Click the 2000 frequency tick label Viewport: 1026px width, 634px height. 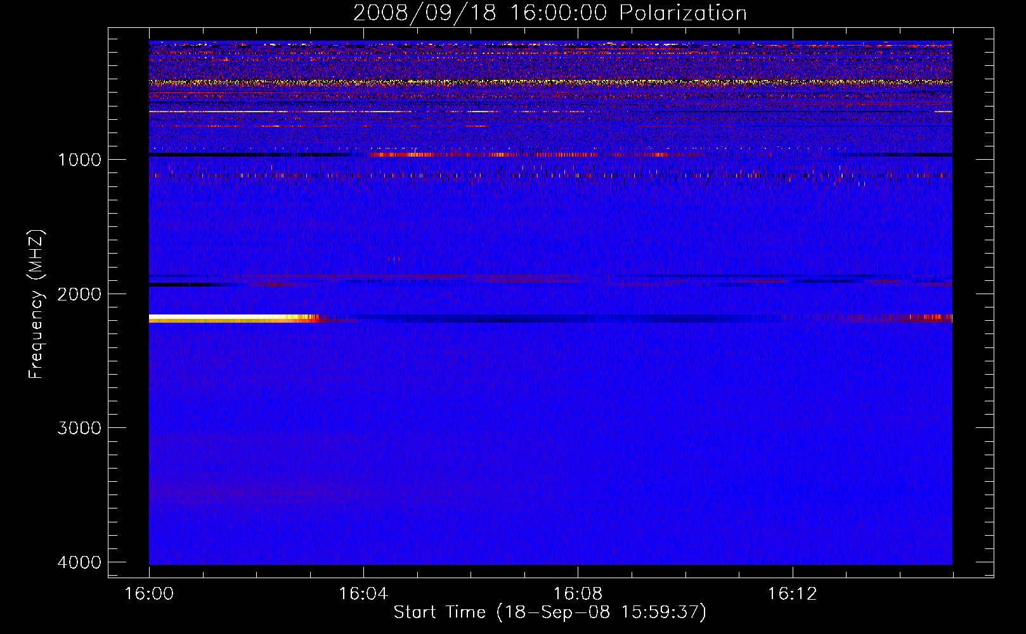pyautogui.click(x=79, y=294)
